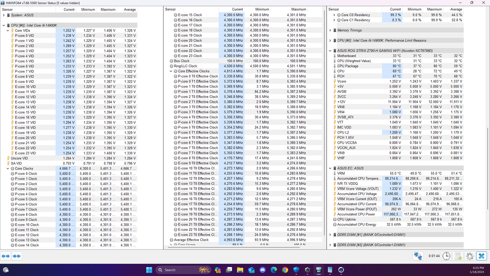
Task: Open the taskbar clock showing 6:25 PM
Action: tap(477, 270)
